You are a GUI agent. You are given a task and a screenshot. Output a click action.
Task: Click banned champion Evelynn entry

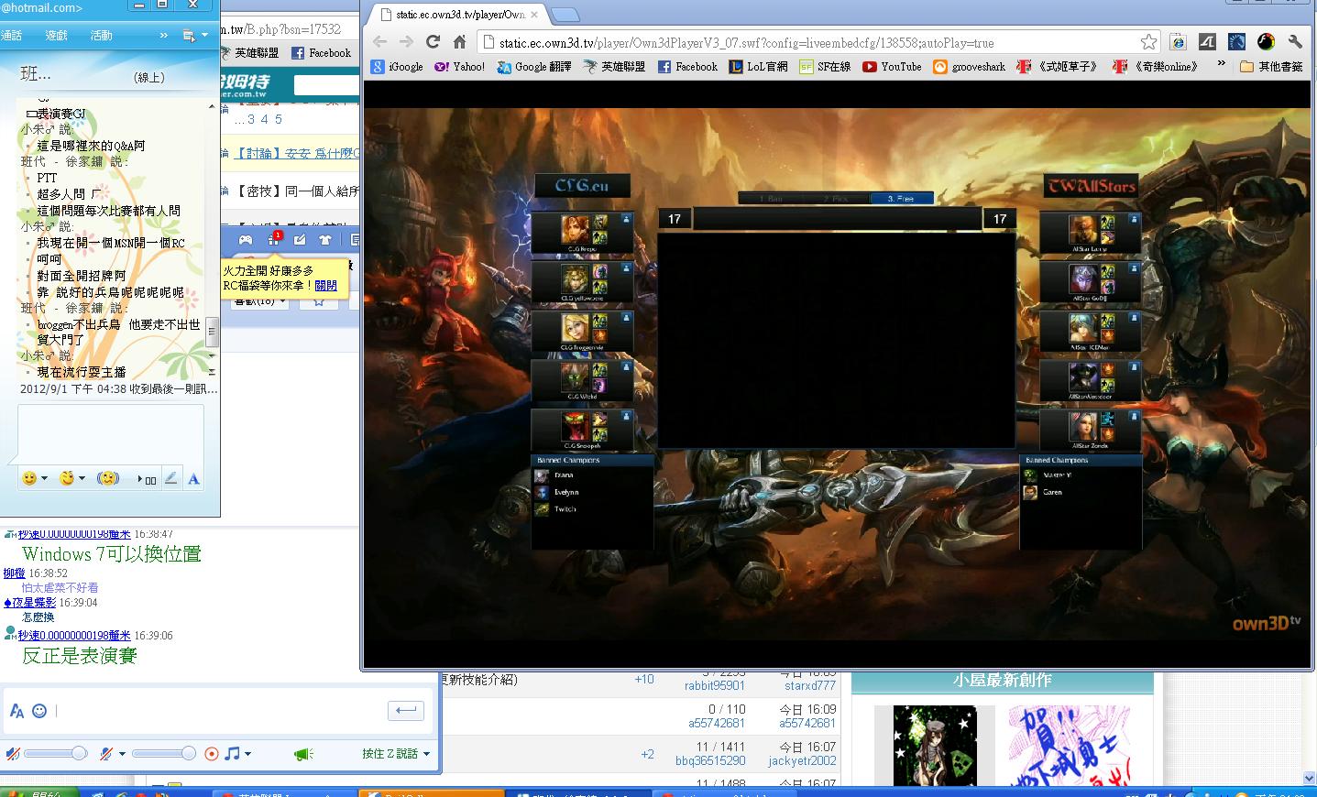[557, 492]
